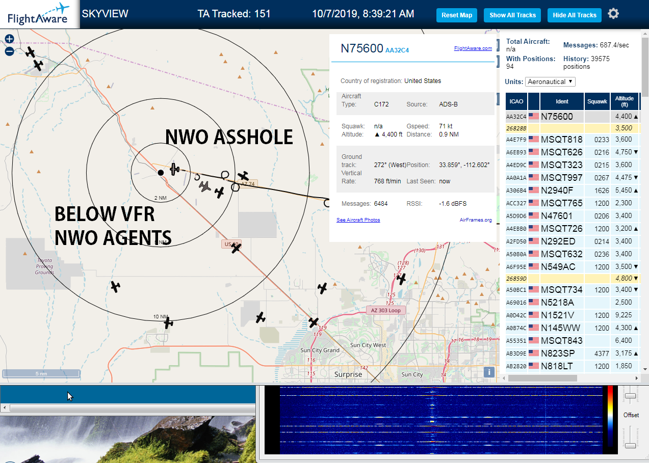
Task: Click the US flag in N145WW row
Action: (534, 328)
